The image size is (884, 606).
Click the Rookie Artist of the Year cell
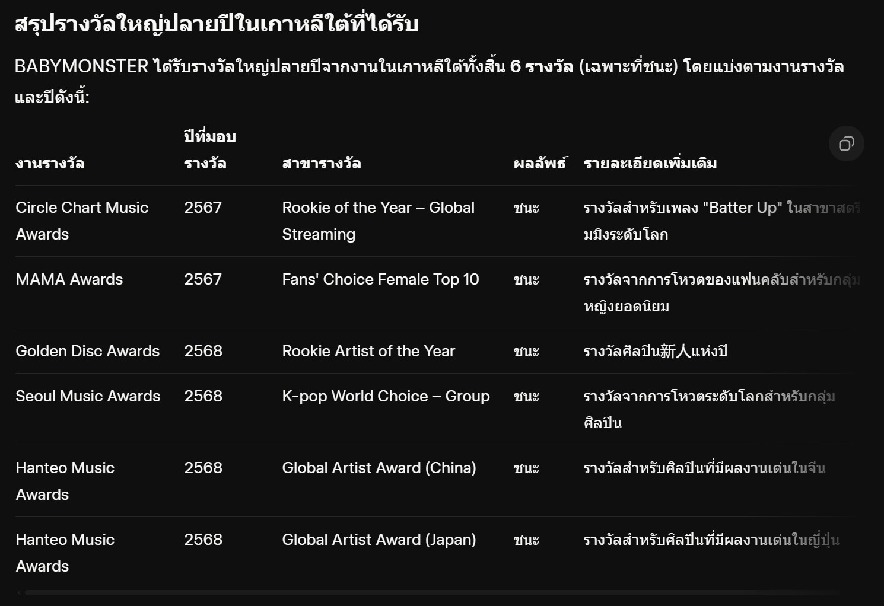(368, 351)
